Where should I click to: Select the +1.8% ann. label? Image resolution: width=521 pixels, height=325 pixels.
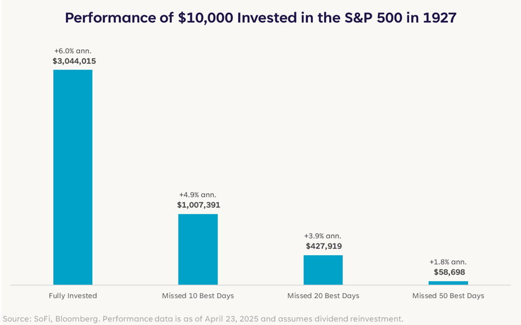tap(448, 262)
